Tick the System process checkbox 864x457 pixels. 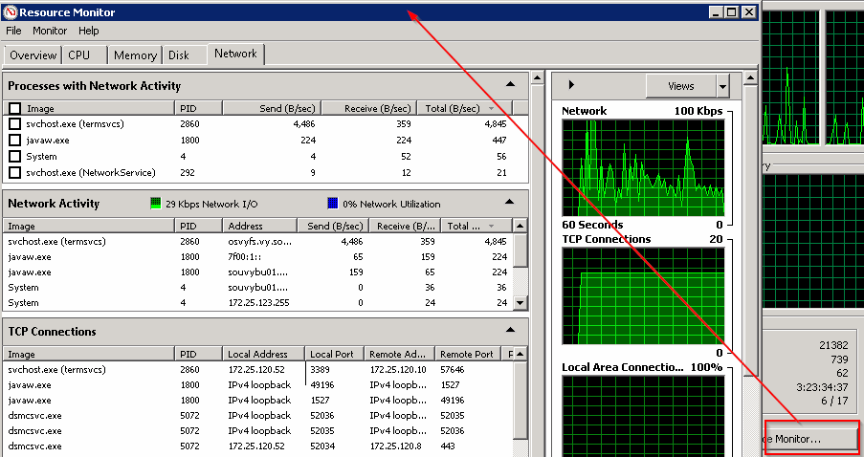14,157
